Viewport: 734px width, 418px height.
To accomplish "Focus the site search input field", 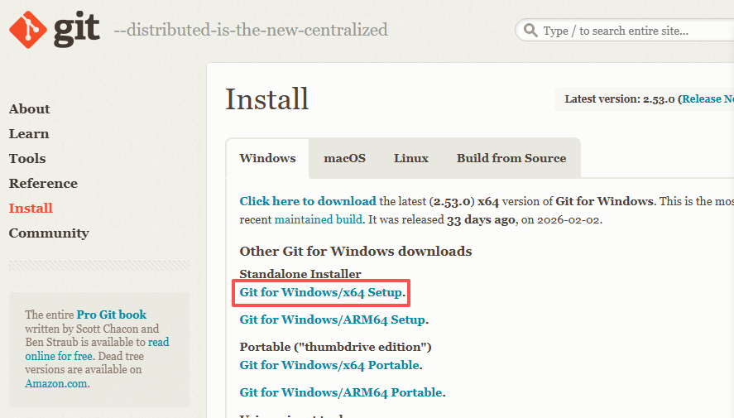I will (625, 31).
